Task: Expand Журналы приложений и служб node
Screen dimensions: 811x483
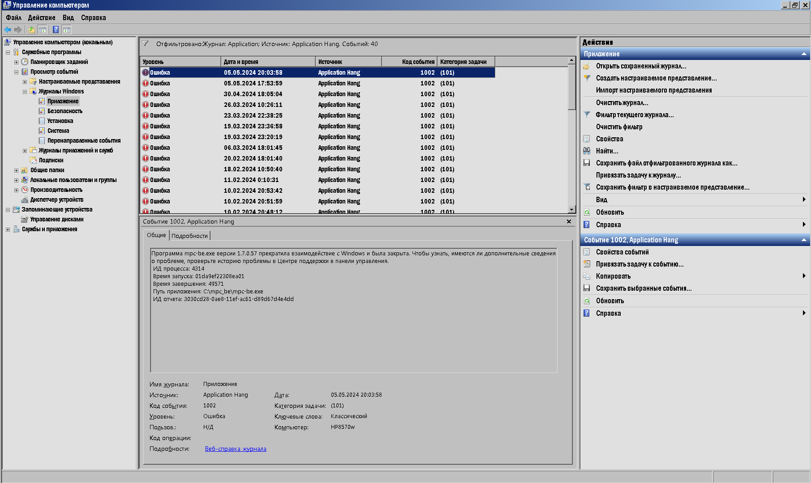Action: pyautogui.click(x=25, y=151)
